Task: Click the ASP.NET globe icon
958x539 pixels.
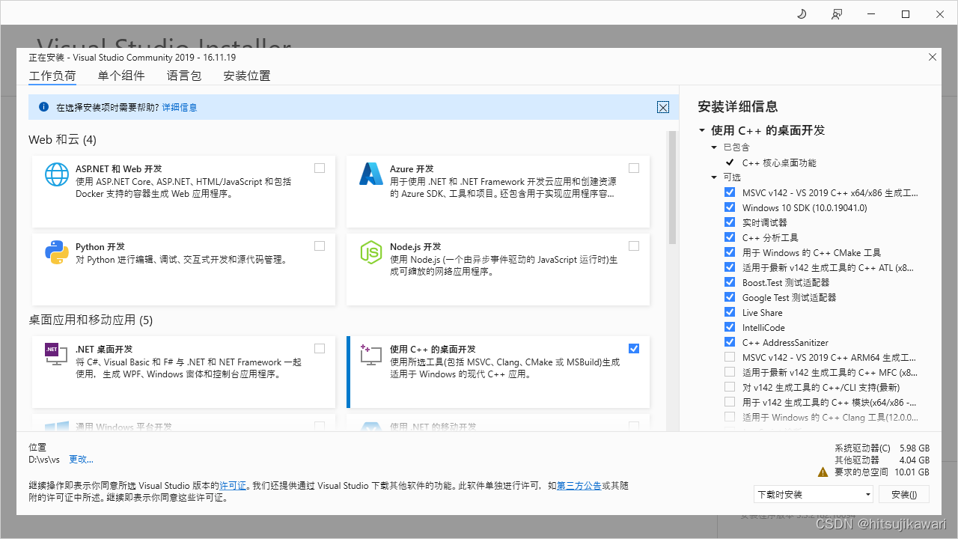Action: pos(57,174)
